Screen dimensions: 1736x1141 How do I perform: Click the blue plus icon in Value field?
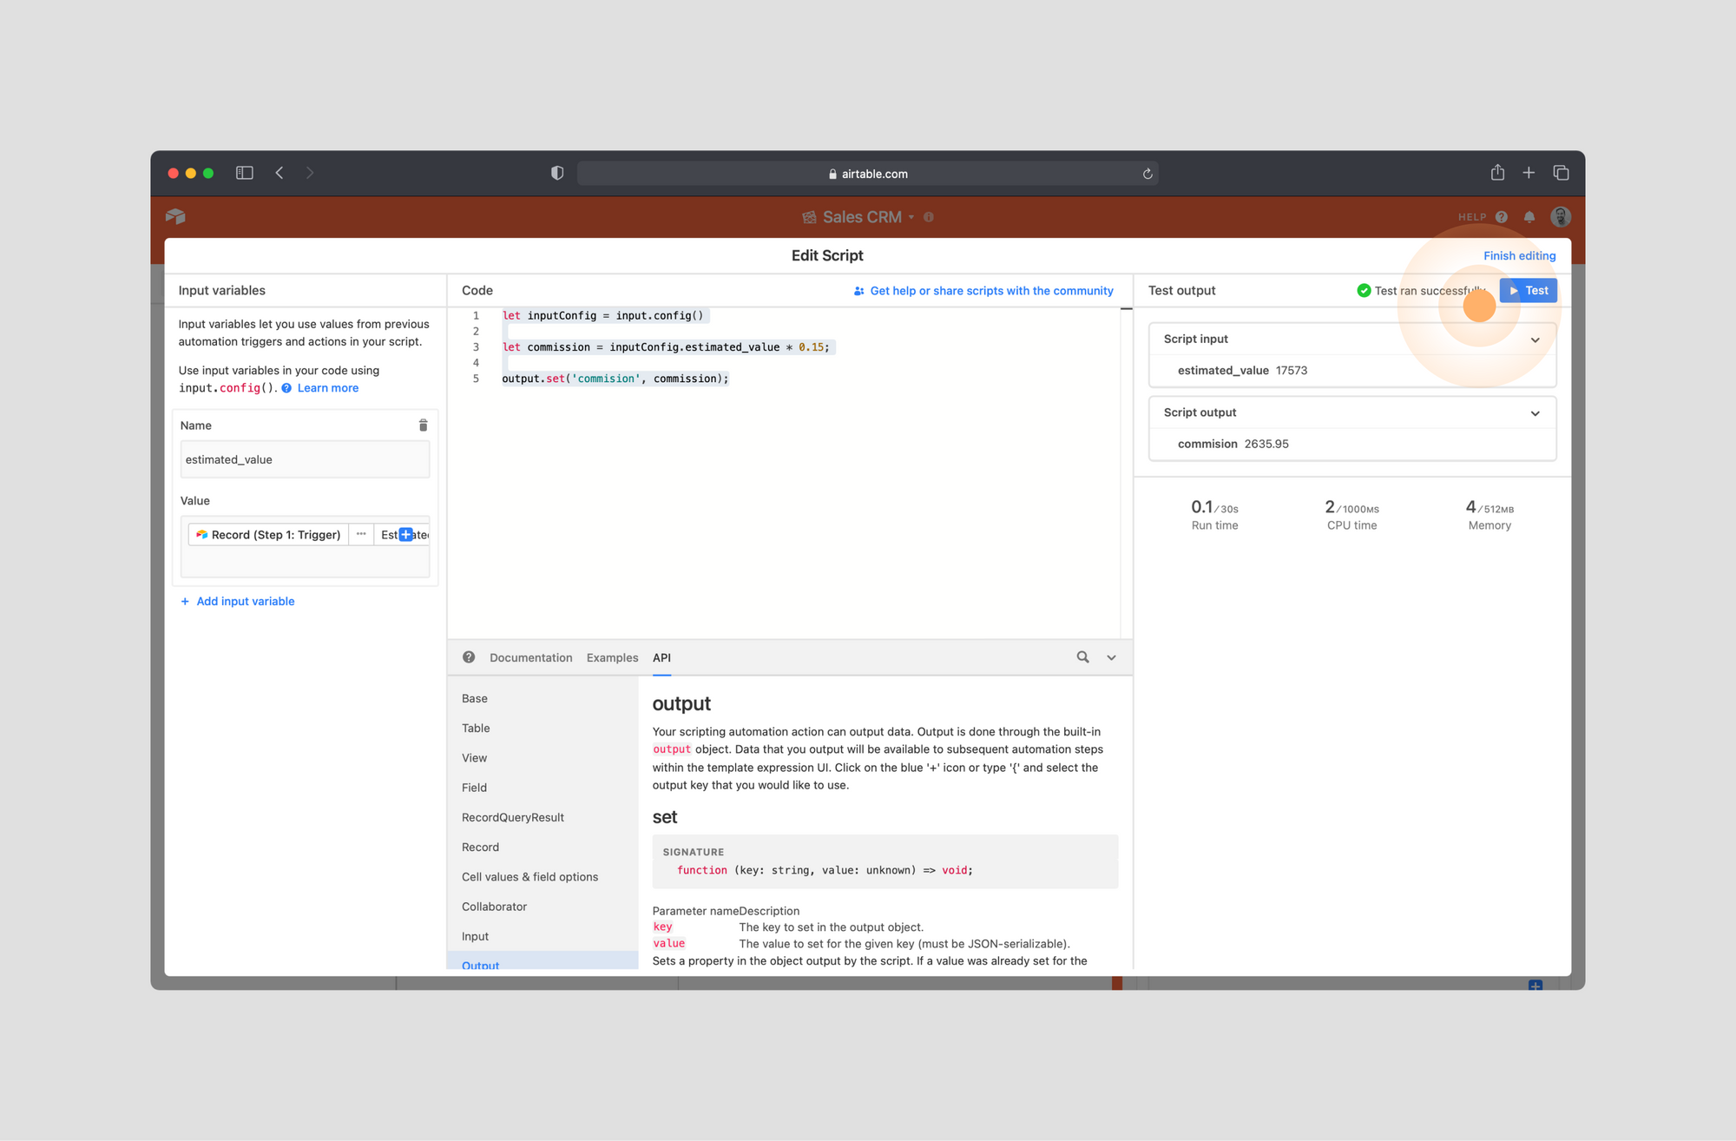(405, 535)
